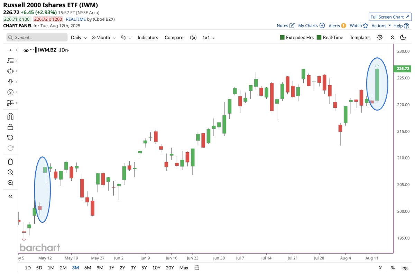Select the down arrow marker tool
Viewport: 415px width, 277px height.
(x=10, y=82)
